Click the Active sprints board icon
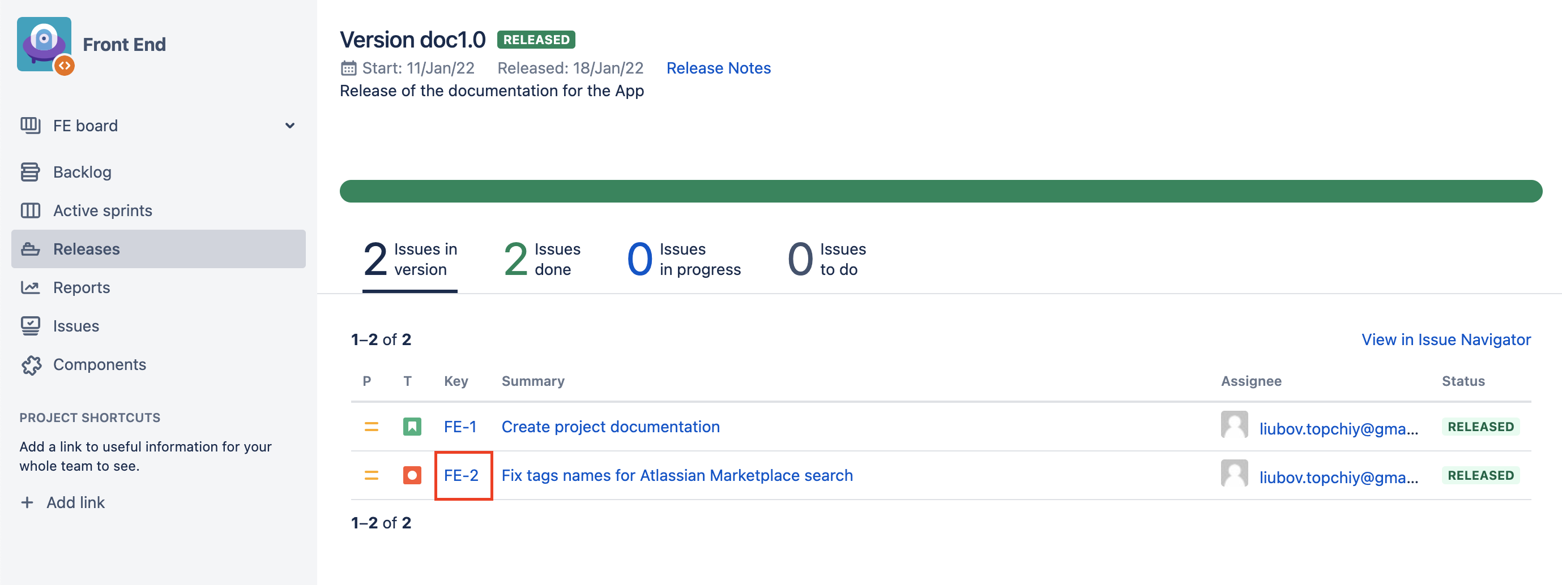This screenshot has height=585, width=1562. pyautogui.click(x=31, y=210)
